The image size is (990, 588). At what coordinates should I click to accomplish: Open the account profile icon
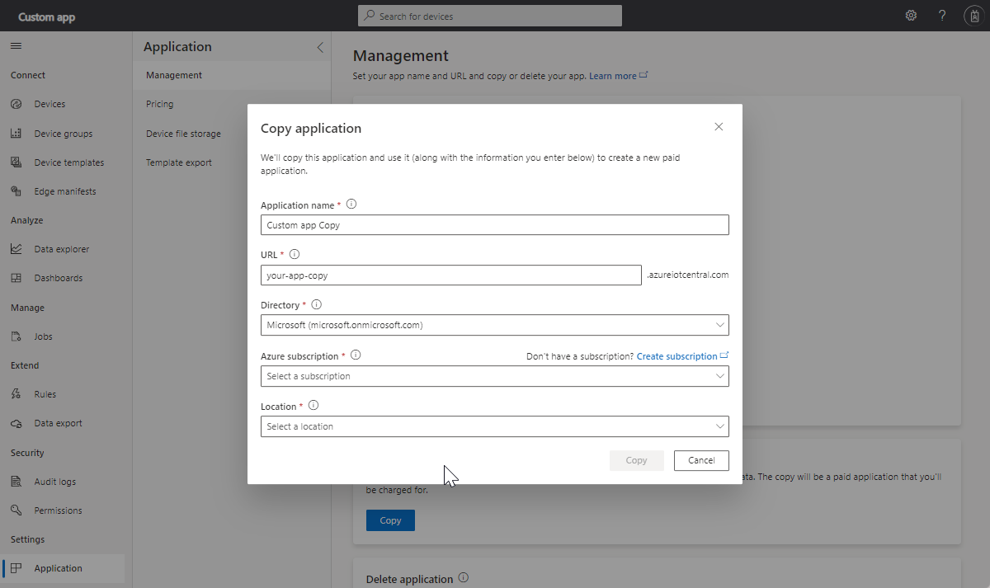pyautogui.click(x=973, y=16)
